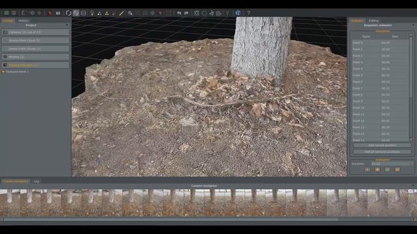The height and width of the screenshot is (234, 417).
Task: Open the Camera navigator panel dropdown arrow
Action: pos(413,186)
